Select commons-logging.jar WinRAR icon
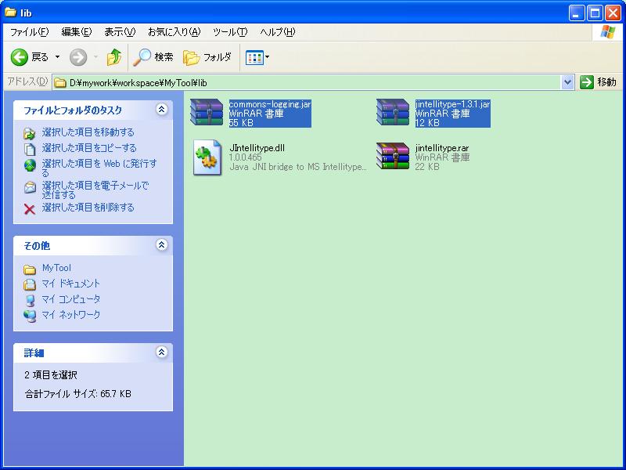The height and width of the screenshot is (470, 626). [207, 112]
